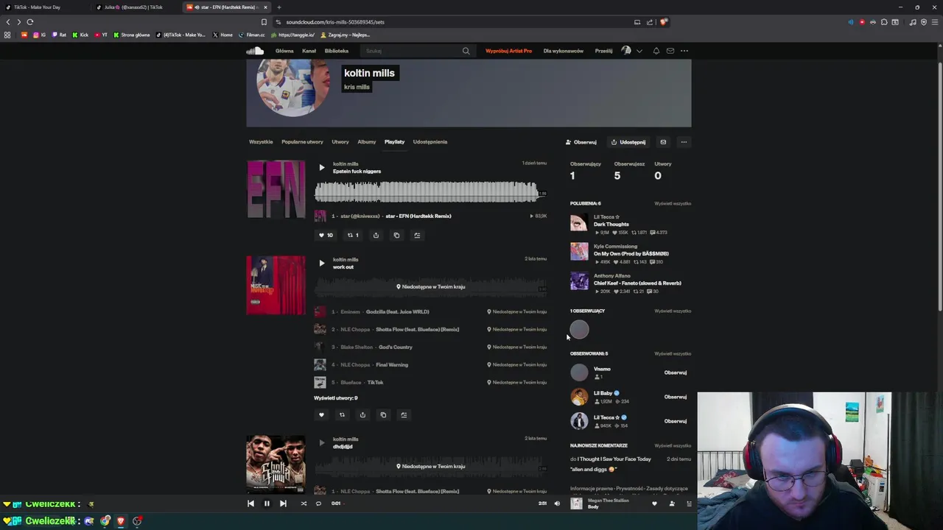Open the Shotta Flow playlist cover artwork
943x530 pixels.
click(276, 464)
